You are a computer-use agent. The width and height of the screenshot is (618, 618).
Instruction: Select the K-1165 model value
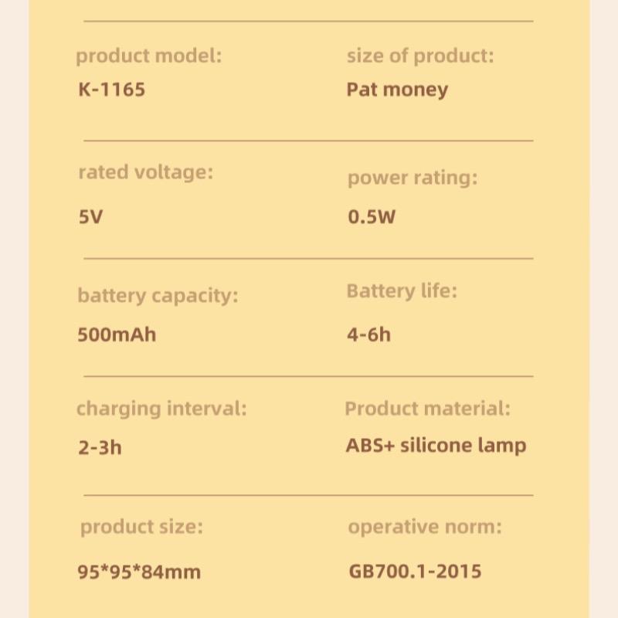[x=111, y=89]
